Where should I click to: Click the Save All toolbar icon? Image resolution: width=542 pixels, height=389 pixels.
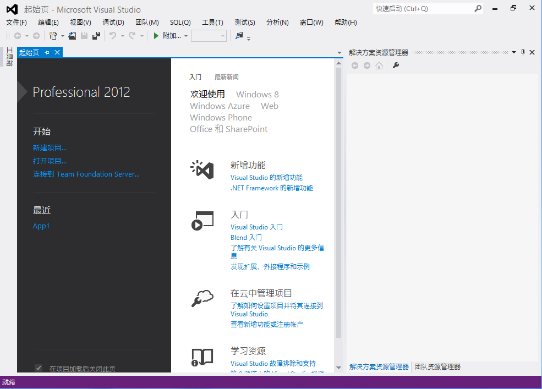pos(96,36)
